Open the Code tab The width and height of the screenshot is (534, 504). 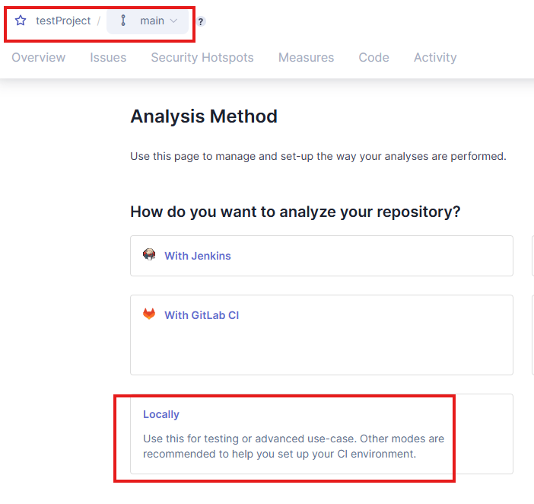373,58
